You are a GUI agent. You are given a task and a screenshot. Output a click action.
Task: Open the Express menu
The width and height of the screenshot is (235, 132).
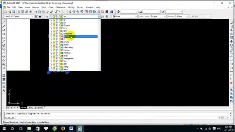[80, 7]
